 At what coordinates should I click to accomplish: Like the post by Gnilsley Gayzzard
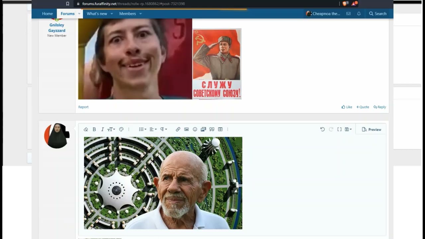click(x=347, y=107)
